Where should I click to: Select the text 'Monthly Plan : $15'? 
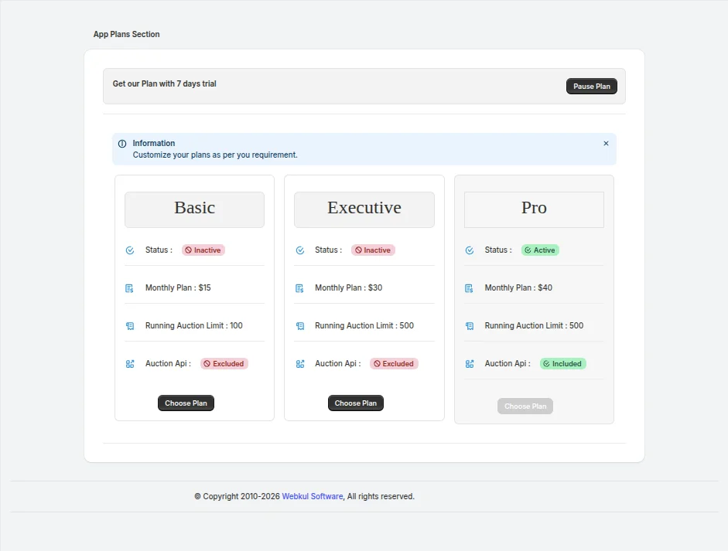178,287
